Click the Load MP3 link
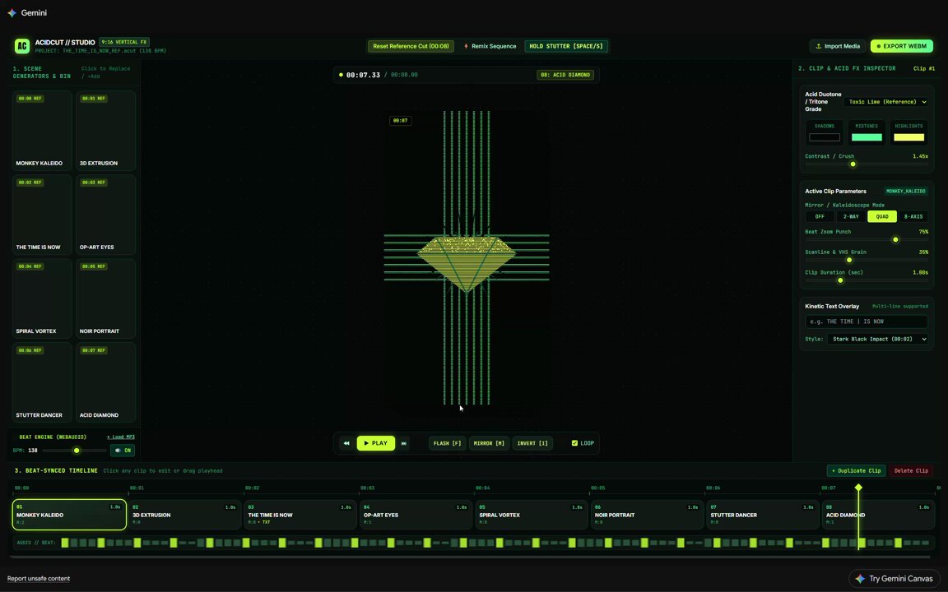This screenshot has height=592, width=948. coord(121,437)
